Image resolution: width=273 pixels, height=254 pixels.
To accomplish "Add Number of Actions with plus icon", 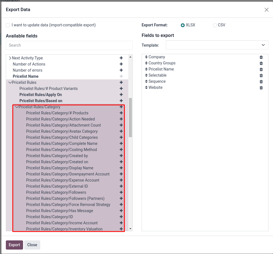I will (121, 64).
